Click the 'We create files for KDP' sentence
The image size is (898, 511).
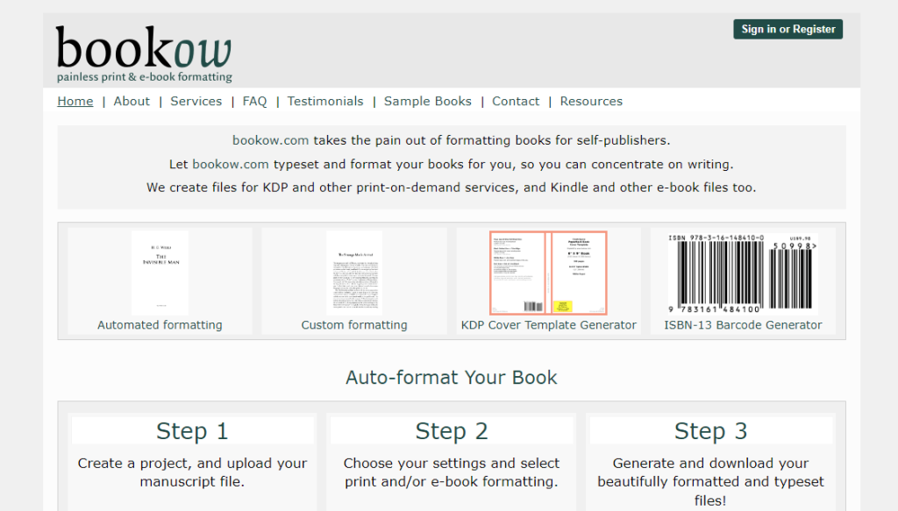[x=452, y=188]
